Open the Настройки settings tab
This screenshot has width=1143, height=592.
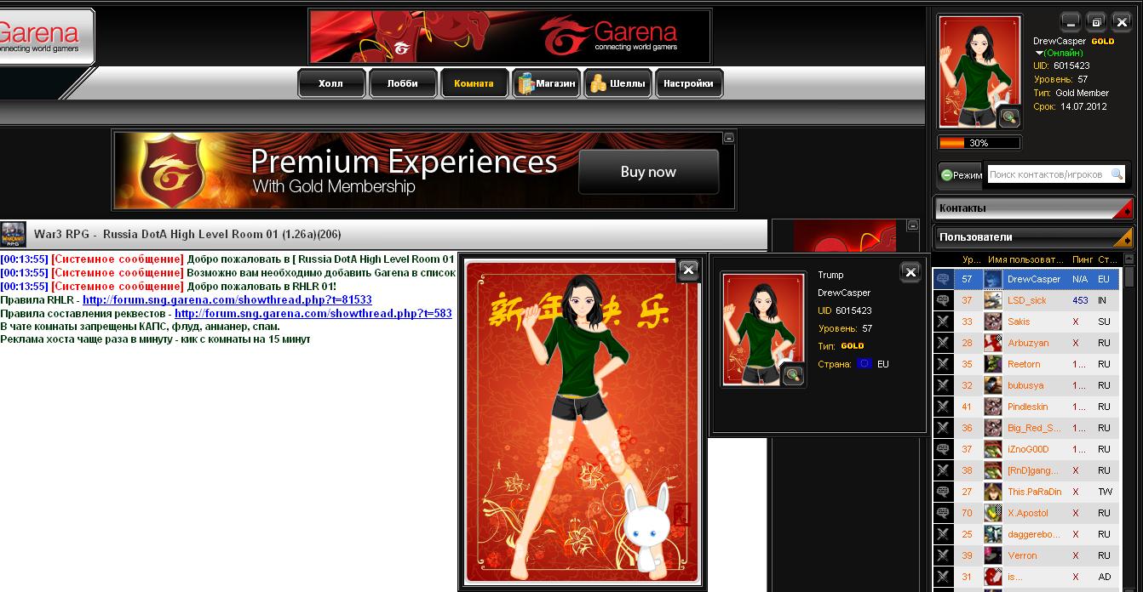[688, 83]
